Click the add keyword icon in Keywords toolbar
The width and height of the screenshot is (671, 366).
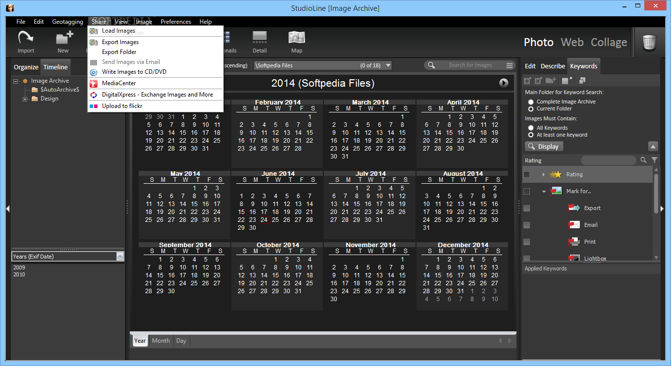[x=528, y=80]
